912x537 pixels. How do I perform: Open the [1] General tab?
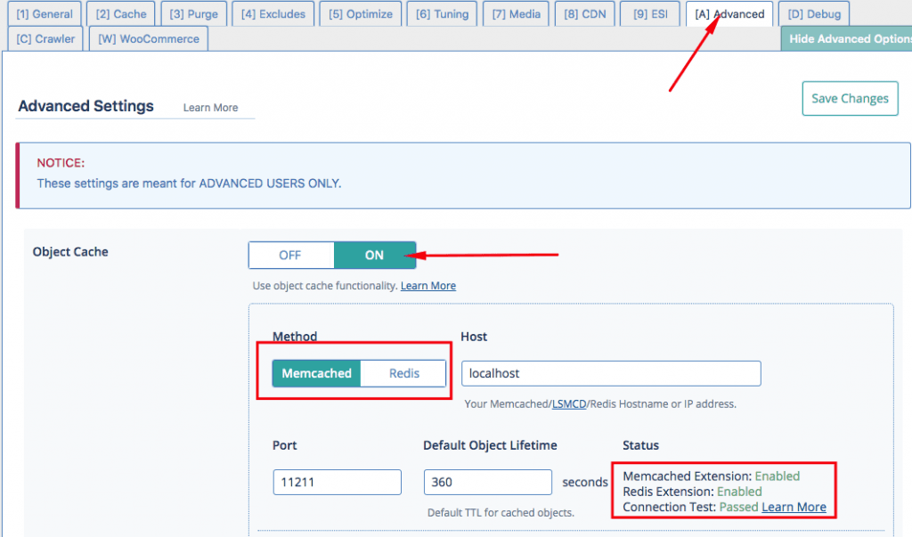pyautogui.click(x=45, y=14)
